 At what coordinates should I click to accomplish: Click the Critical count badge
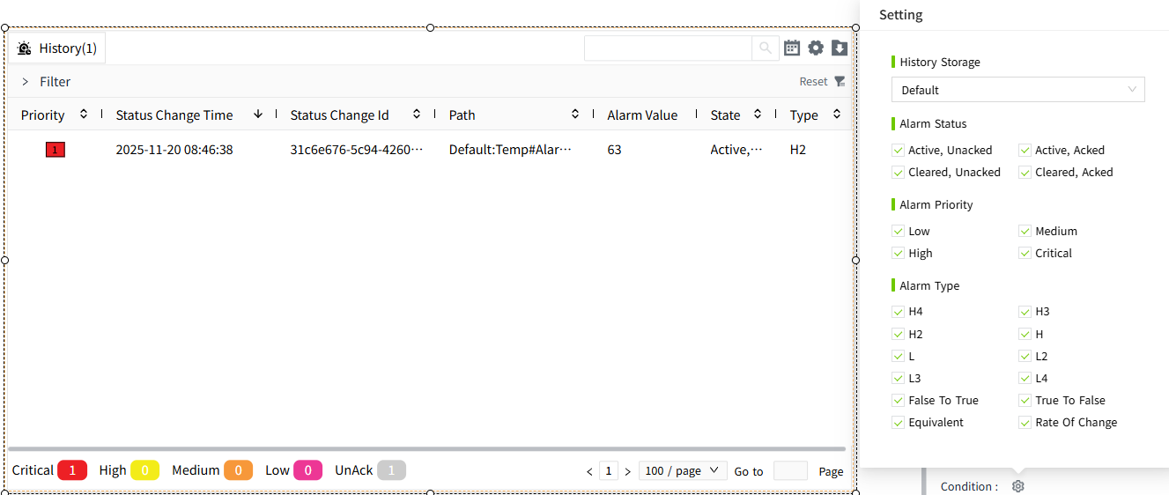72,470
